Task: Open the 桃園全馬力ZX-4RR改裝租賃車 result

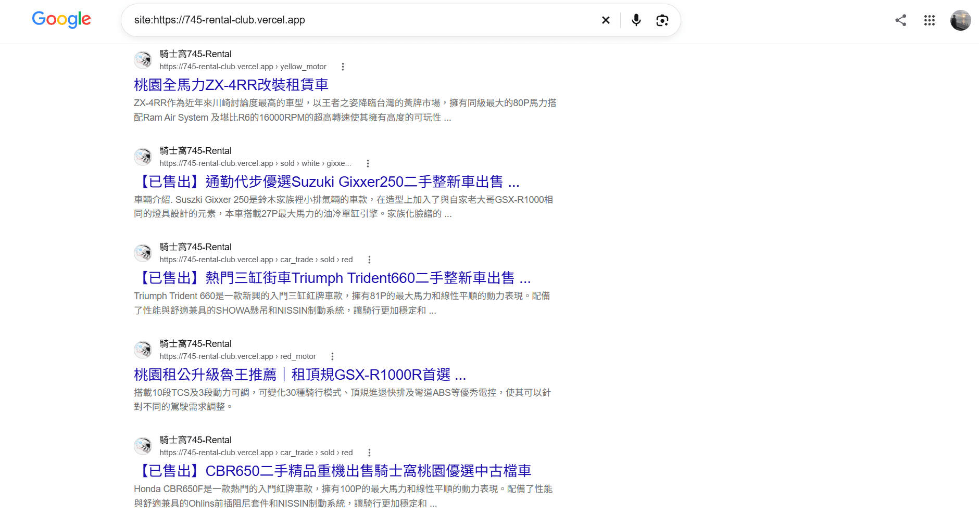Action: [x=231, y=85]
